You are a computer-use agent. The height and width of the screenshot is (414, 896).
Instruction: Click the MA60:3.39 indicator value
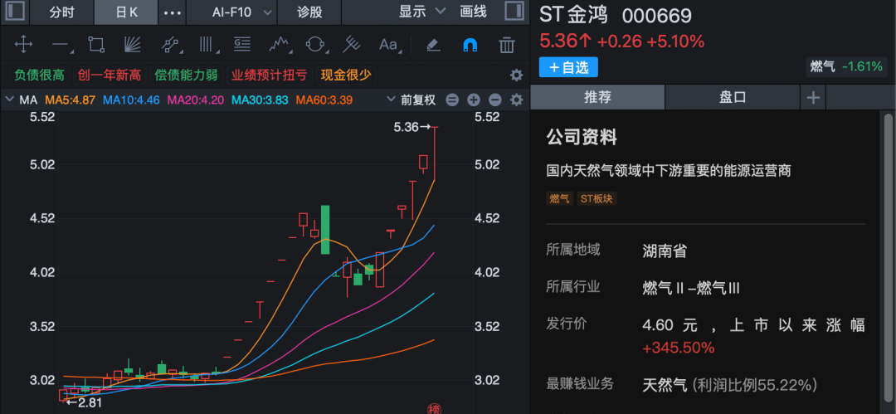[x=324, y=100]
